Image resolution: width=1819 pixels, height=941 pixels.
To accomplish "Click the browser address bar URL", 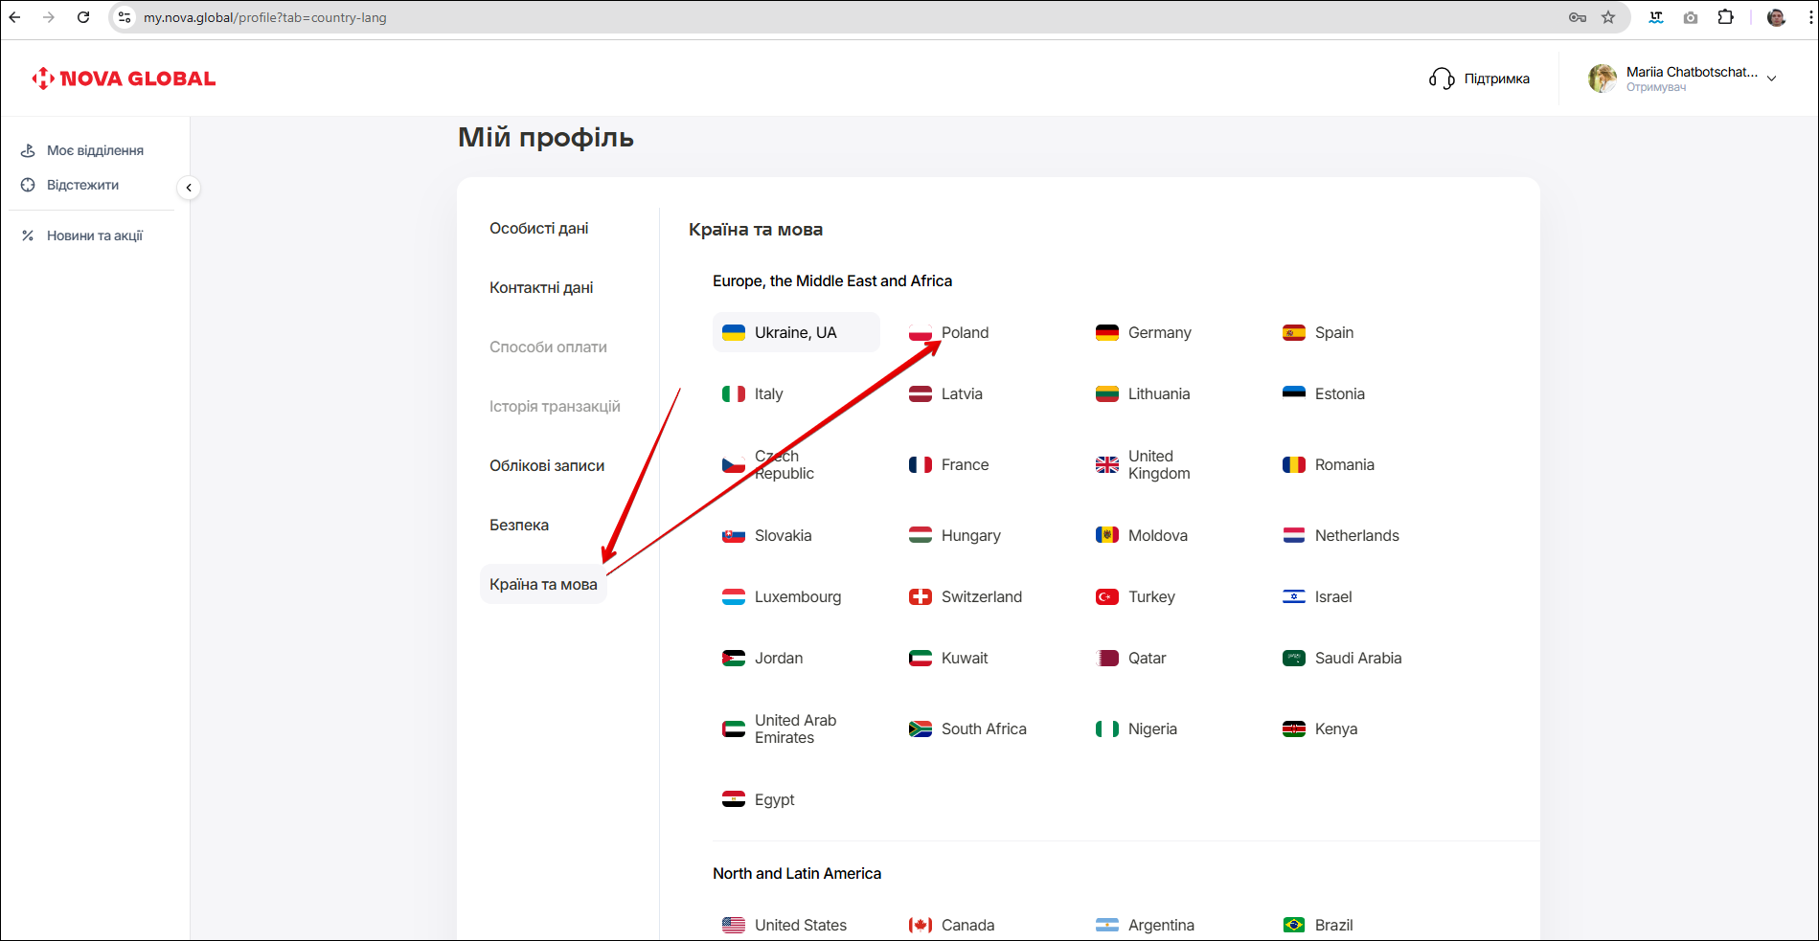I will (x=265, y=17).
